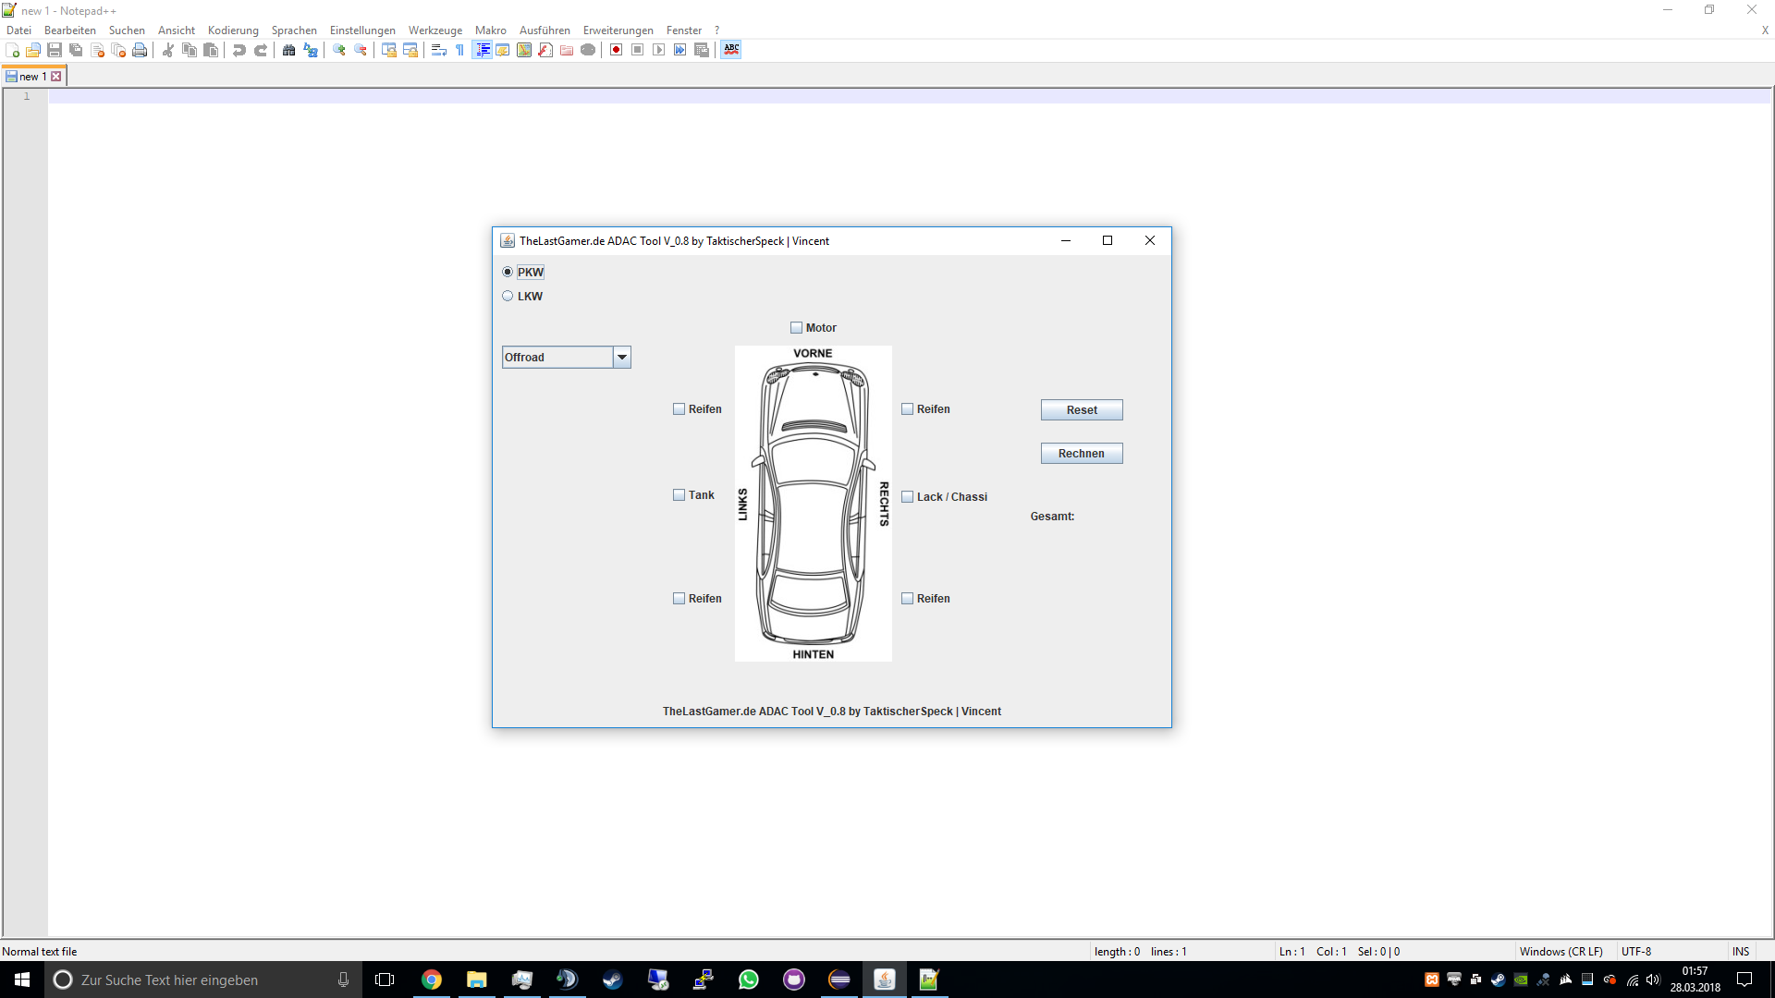
Task: Open the Erweiterungen menu
Action: point(618,30)
